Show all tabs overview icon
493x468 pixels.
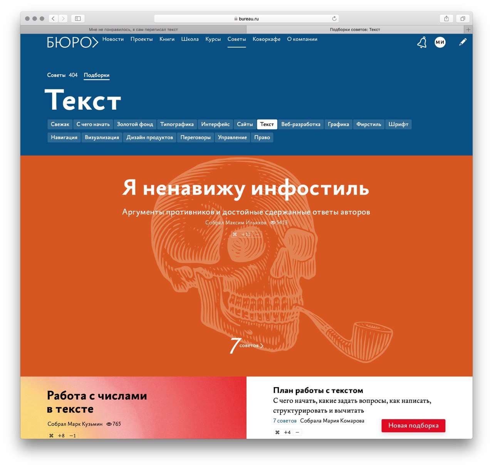[x=463, y=18]
